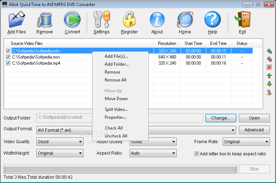
Task: Click the 00:00:15 end time cell
Action: (218, 51)
